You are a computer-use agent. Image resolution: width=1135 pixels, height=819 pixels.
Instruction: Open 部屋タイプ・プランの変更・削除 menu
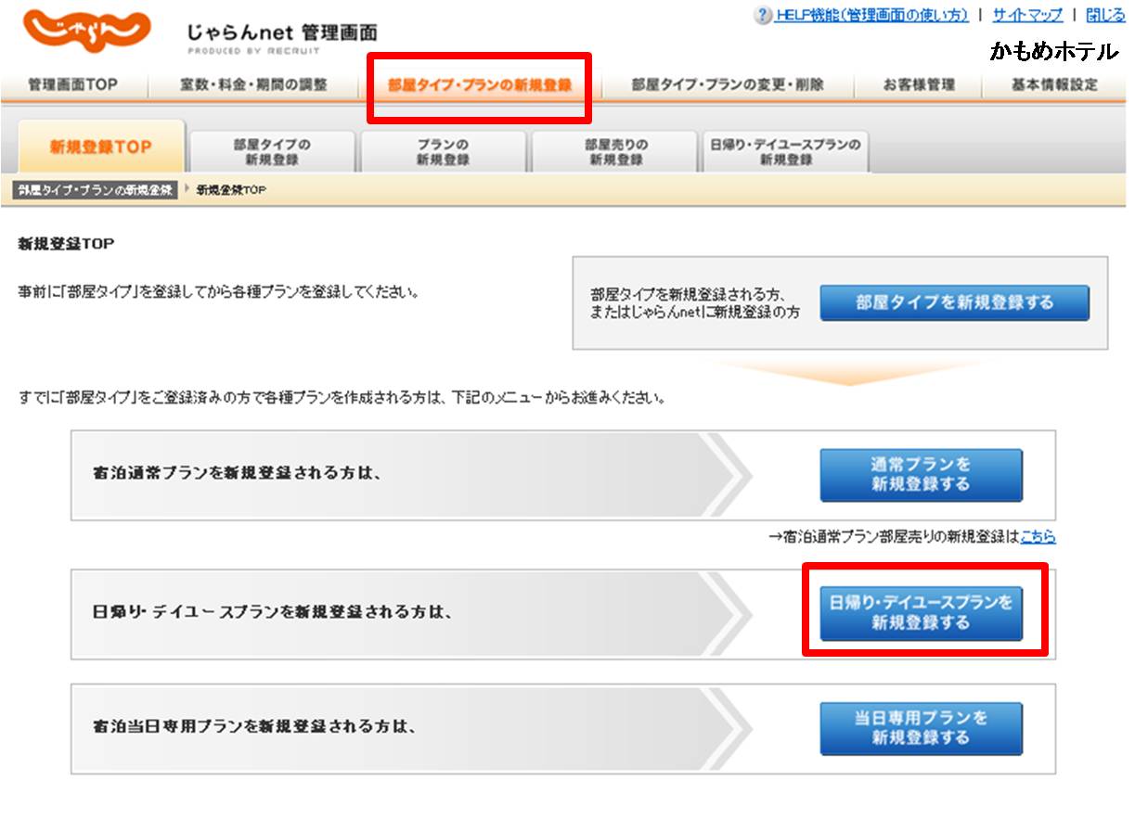[x=728, y=84]
